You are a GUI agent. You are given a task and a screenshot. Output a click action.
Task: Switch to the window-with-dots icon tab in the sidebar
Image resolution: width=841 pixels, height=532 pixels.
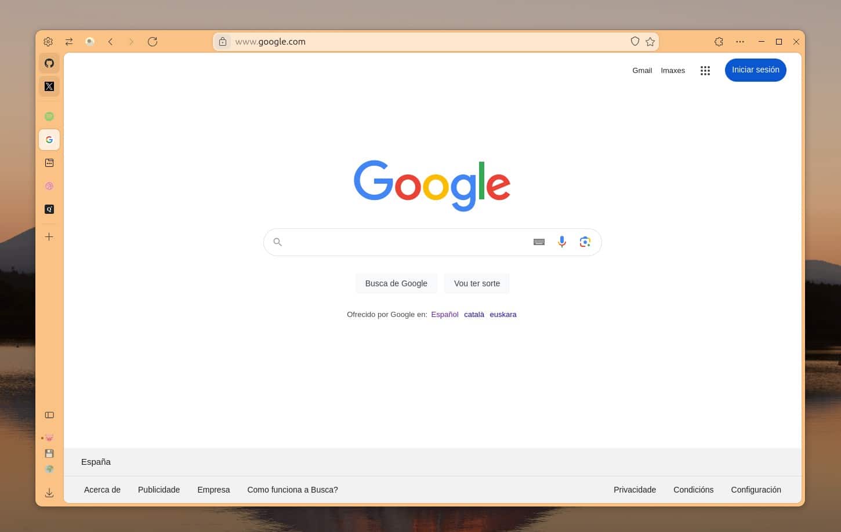tap(49, 163)
